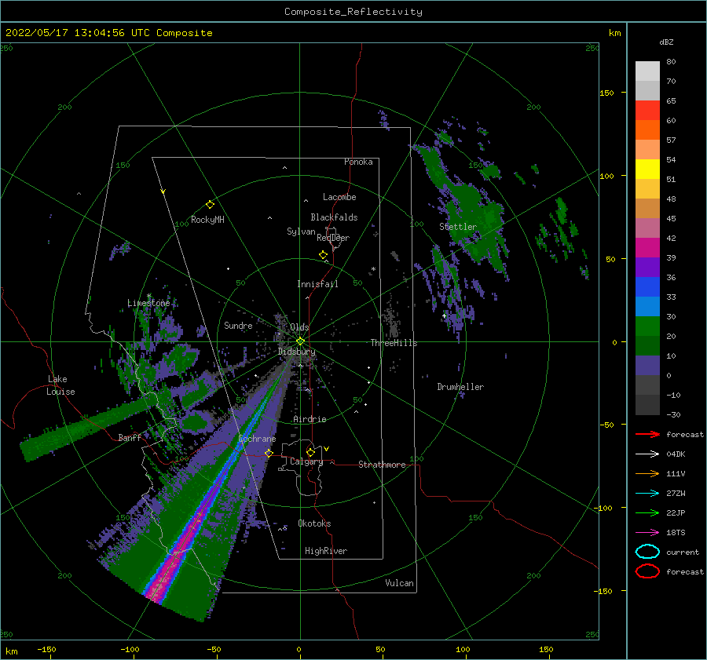Click the ThreeHills town label
707x660 pixels.
(394, 343)
